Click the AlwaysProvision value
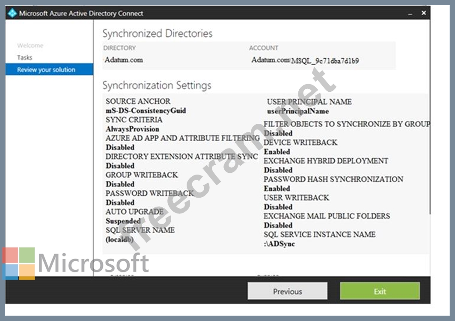Screen dimensions: 455x321 132,129
